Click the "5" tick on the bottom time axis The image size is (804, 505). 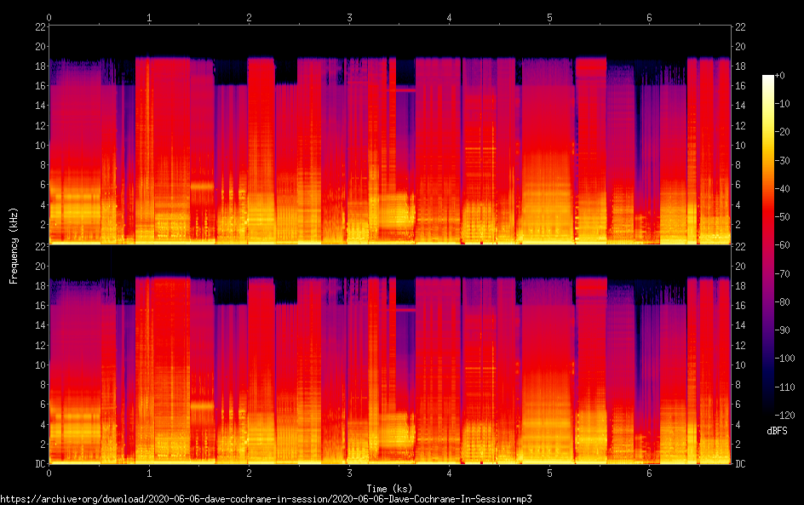[549, 473]
